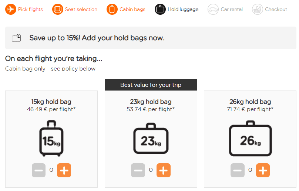Click the Car rental car icon
Screen dimensions: 299x191
(x=213, y=9)
